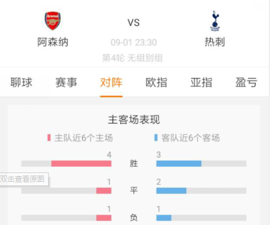Open the 盈亏 tab
The width and height of the screenshot is (270, 225).
point(246,82)
